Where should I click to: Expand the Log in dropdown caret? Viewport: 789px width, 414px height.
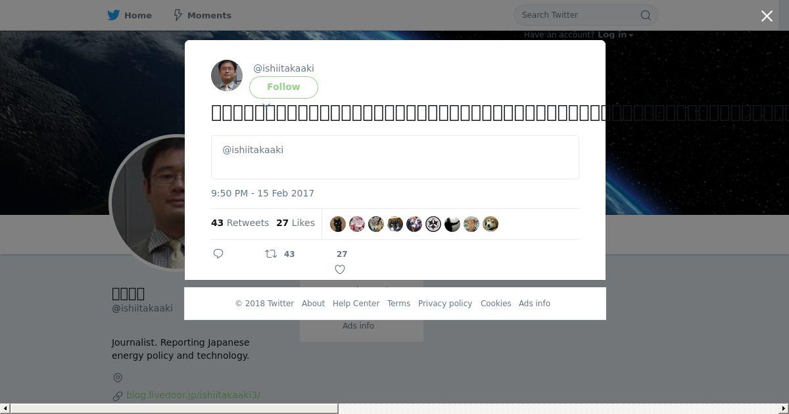tap(631, 35)
